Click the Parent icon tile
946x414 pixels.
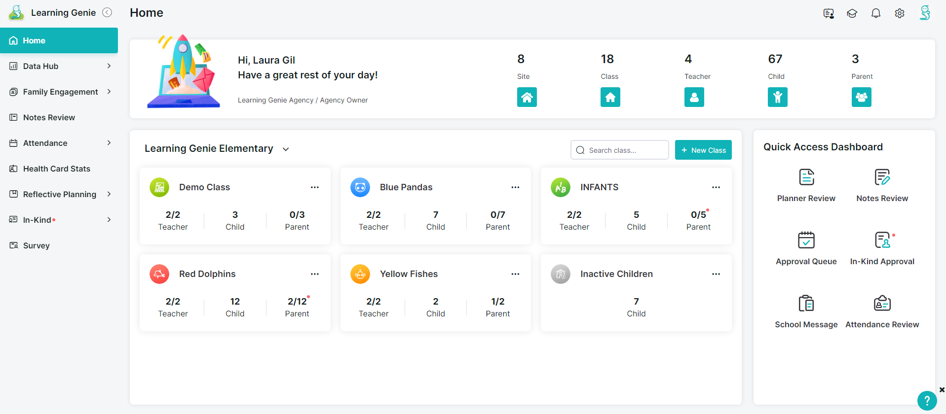pos(862,97)
